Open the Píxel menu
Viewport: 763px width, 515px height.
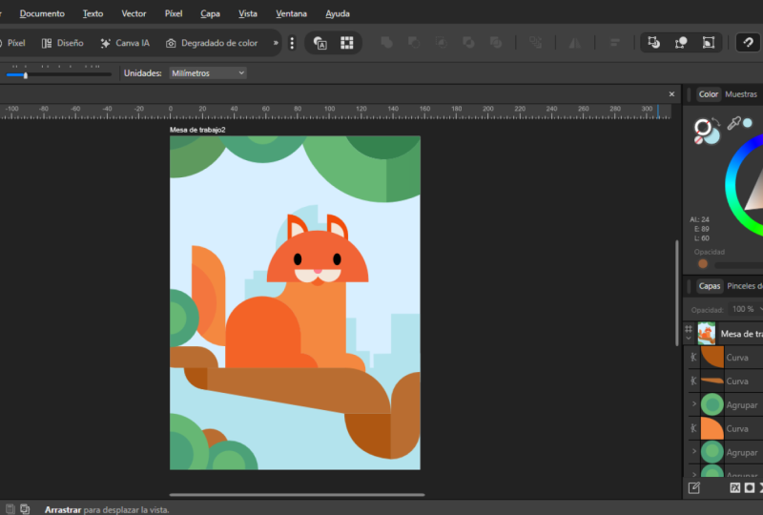[x=174, y=13]
